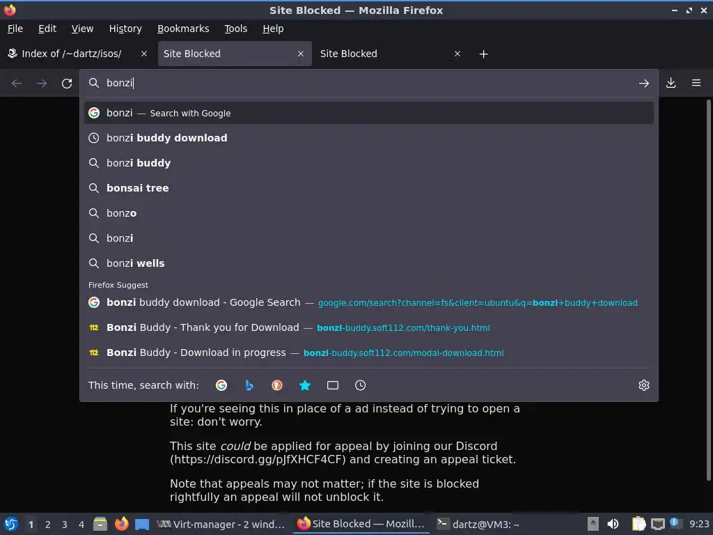Switch to workspace 2 in the pager

(x=48, y=524)
